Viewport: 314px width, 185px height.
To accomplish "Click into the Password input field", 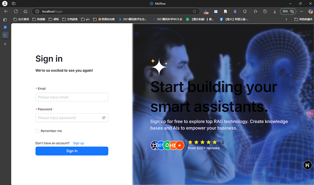I will click(68, 118).
